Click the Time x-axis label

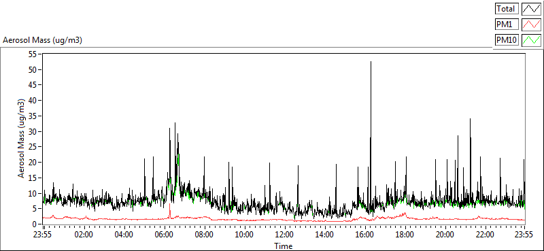[x=283, y=246]
